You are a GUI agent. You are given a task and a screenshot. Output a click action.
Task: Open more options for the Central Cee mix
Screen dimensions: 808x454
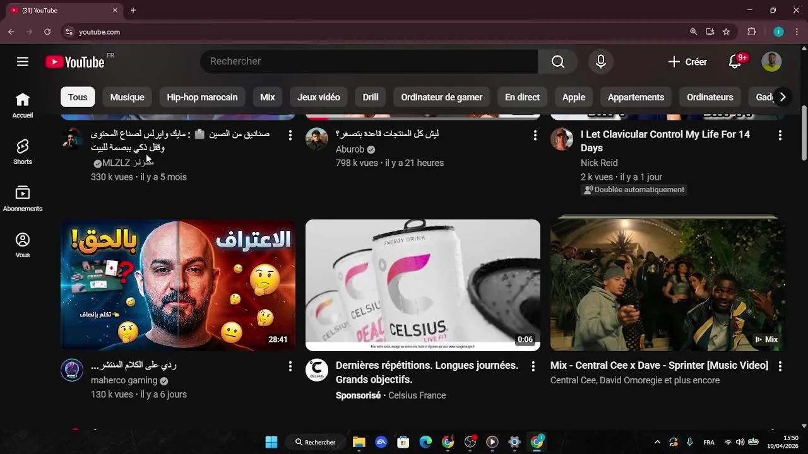tap(780, 366)
